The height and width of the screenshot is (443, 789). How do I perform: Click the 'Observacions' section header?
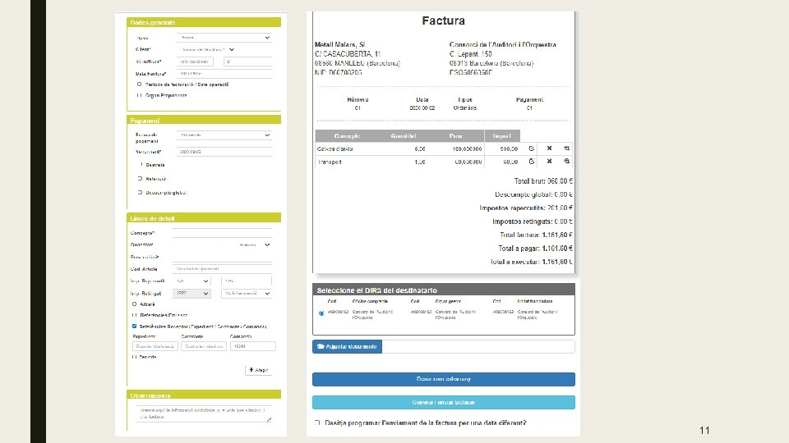pos(204,395)
